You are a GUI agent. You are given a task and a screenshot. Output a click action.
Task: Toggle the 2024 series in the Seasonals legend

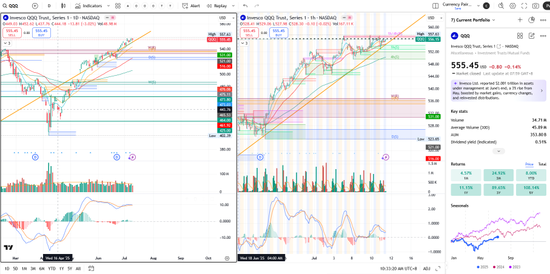click(x=499, y=267)
